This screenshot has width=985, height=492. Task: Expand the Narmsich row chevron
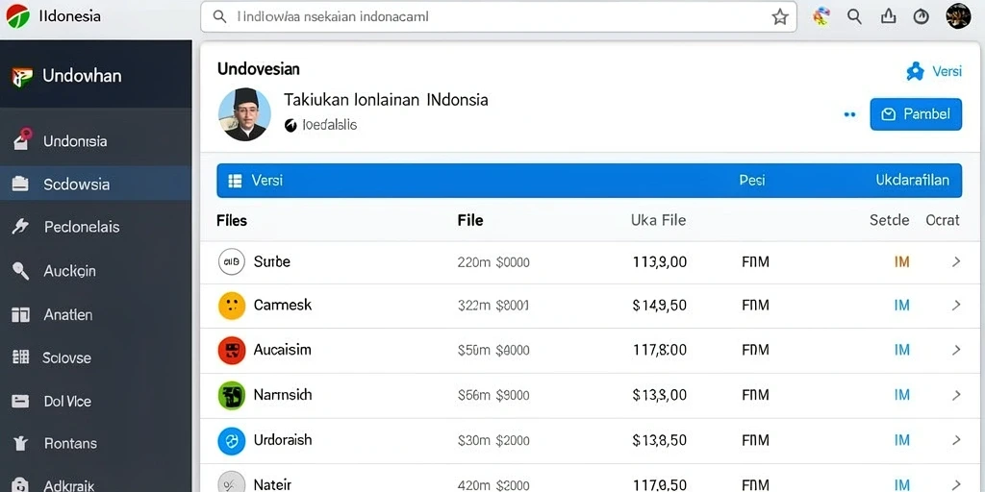(x=956, y=395)
